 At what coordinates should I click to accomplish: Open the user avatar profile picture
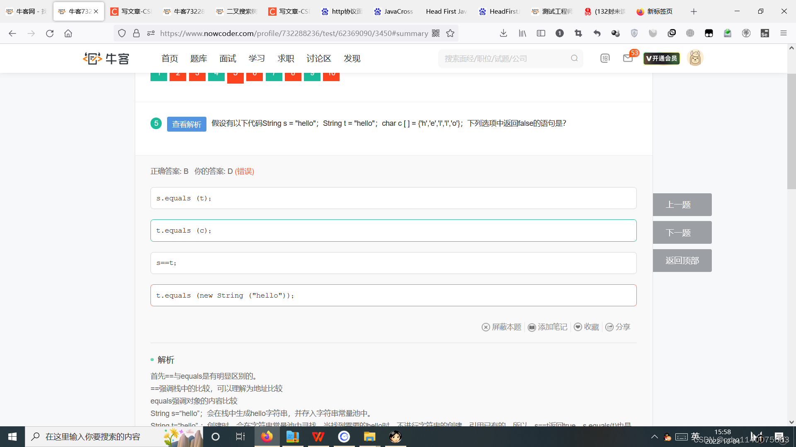point(695,58)
